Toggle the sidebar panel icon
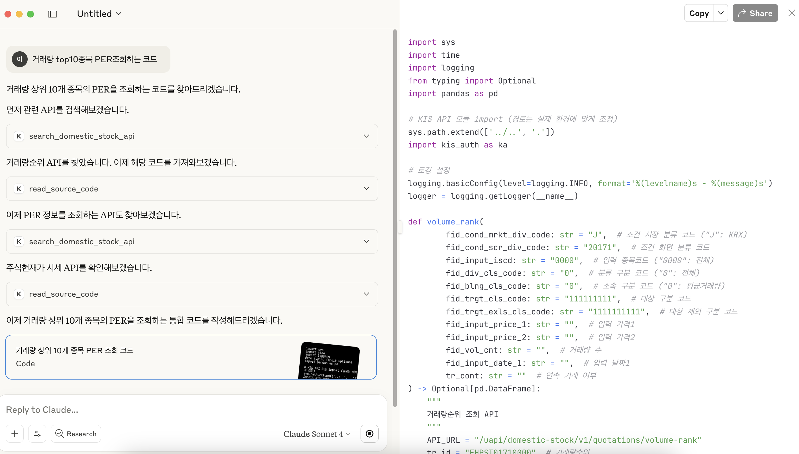The width and height of the screenshot is (799, 454). click(52, 14)
